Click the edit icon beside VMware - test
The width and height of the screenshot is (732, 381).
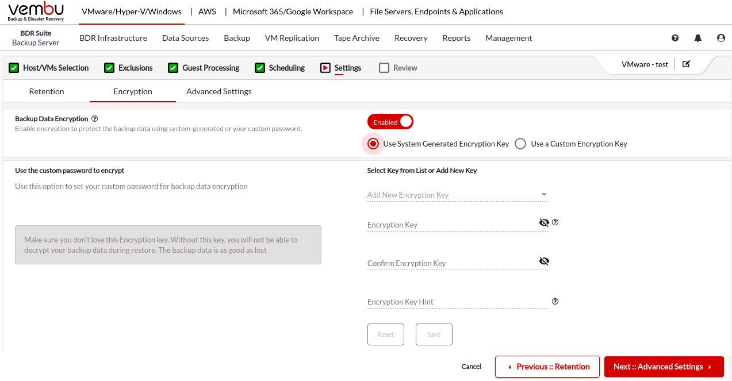686,64
